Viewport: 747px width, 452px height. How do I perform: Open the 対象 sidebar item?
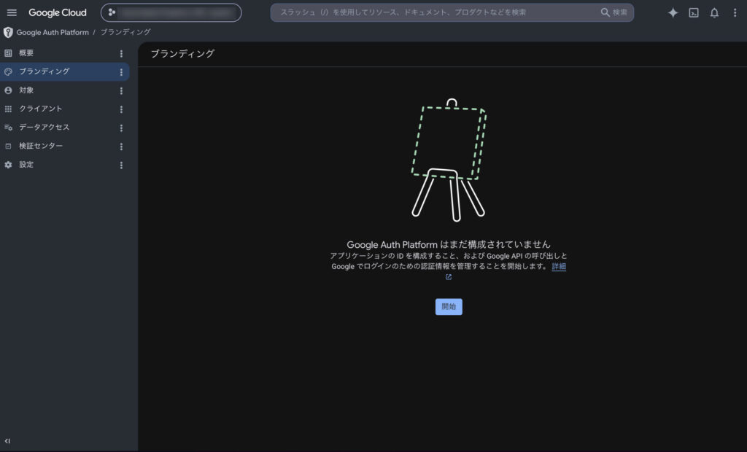pyautogui.click(x=65, y=90)
